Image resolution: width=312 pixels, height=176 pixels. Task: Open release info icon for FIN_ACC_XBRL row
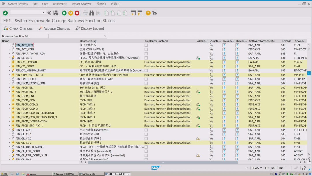(x=237, y=49)
